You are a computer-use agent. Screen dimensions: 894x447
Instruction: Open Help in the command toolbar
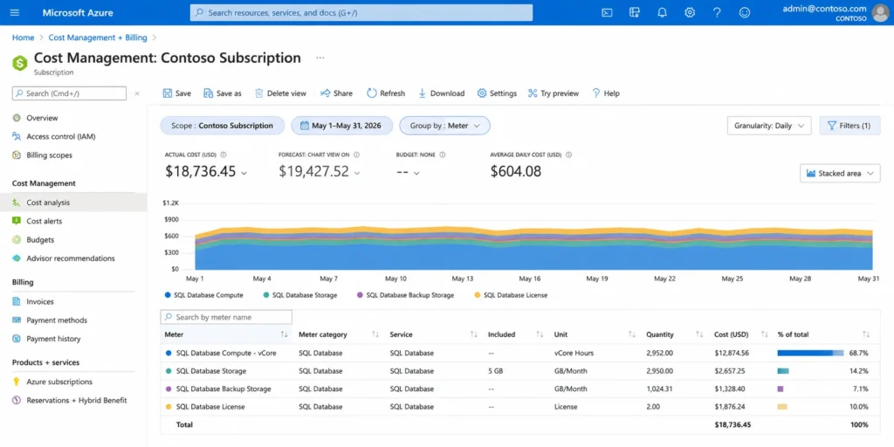606,93
